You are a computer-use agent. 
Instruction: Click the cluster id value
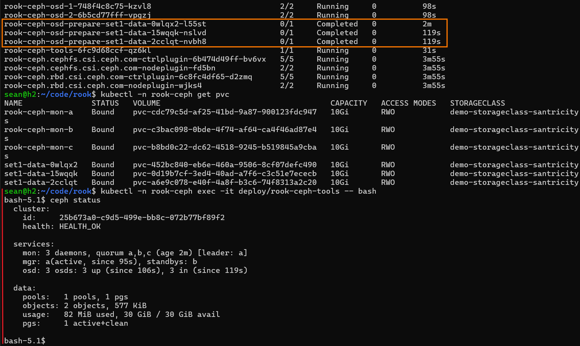tap(142, 217)
